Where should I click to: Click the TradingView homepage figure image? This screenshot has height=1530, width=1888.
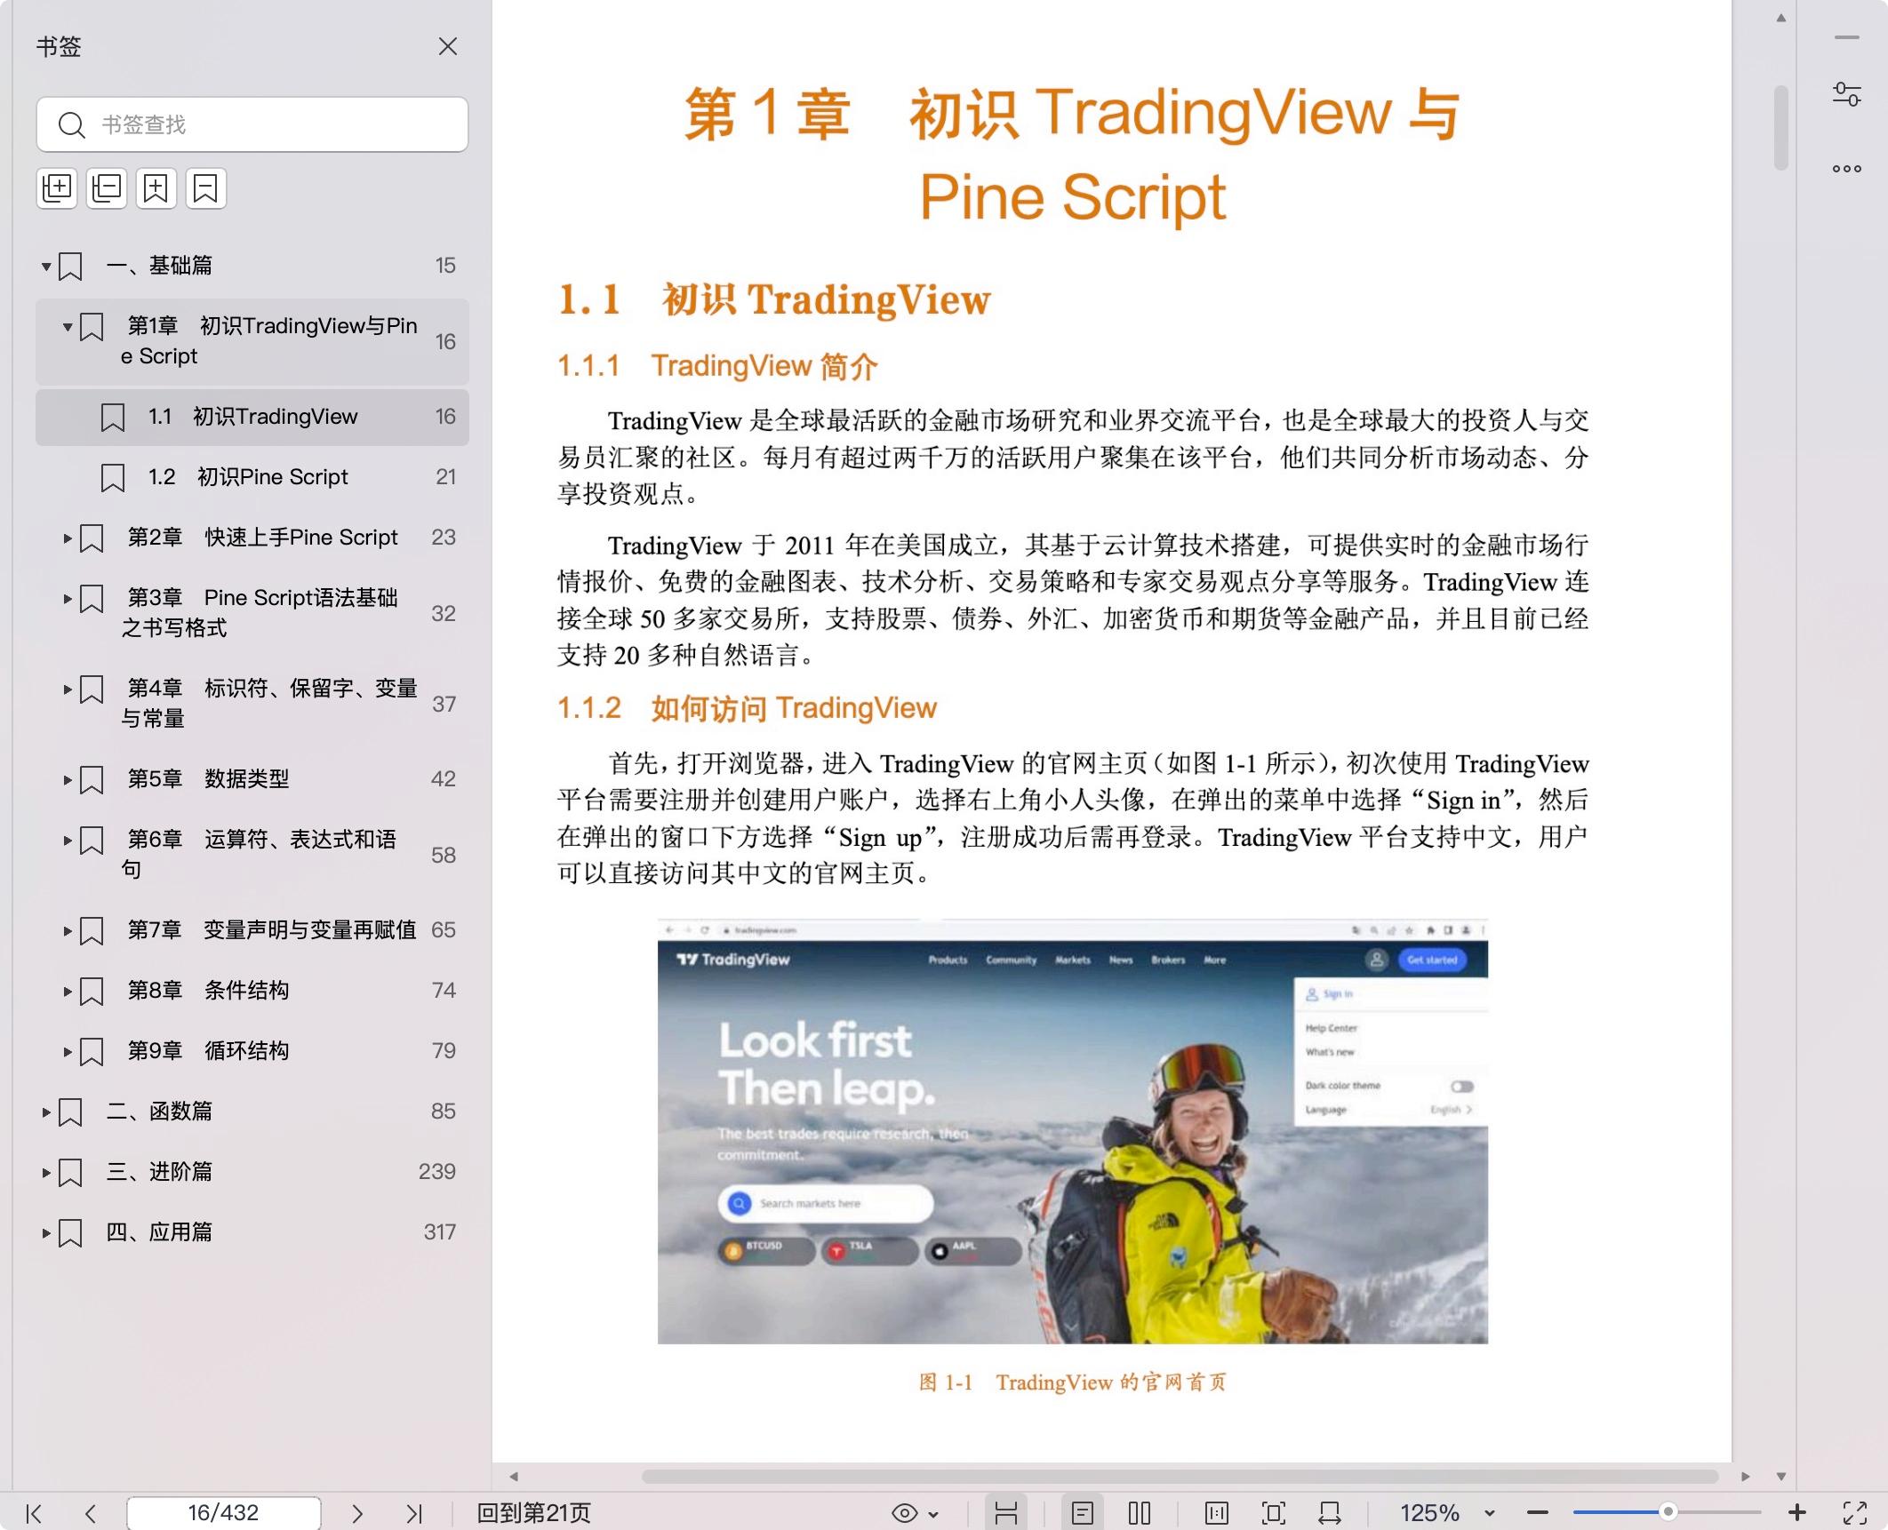1072,1131
